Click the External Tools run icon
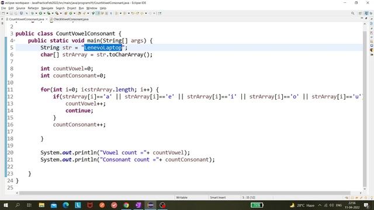Viewport: 374px width, 210px height. (57, 13)
